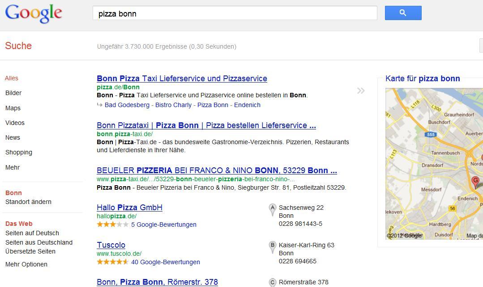Click the bonn.pizza-taxi.de green URL
Image resolution: width=483 pixels, height=287 pixels.
[125, 134]
